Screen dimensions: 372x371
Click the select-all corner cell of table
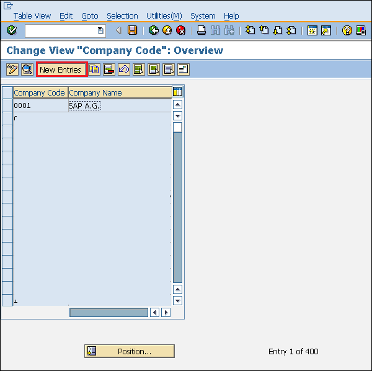tap(7, 92)
